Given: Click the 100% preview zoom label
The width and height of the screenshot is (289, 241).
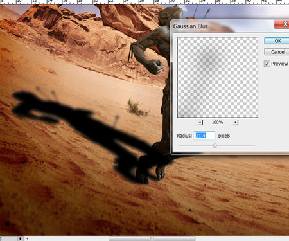Looking at the screenshot, I should pos(217,122).
